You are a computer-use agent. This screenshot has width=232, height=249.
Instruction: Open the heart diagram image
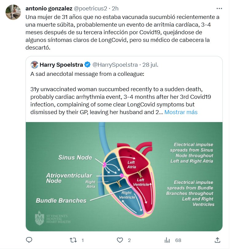click(124, 177)
